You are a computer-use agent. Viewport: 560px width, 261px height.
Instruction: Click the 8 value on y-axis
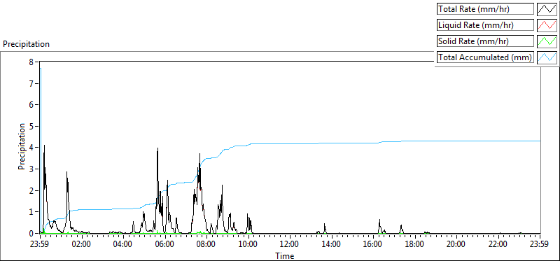coord(31,62)
